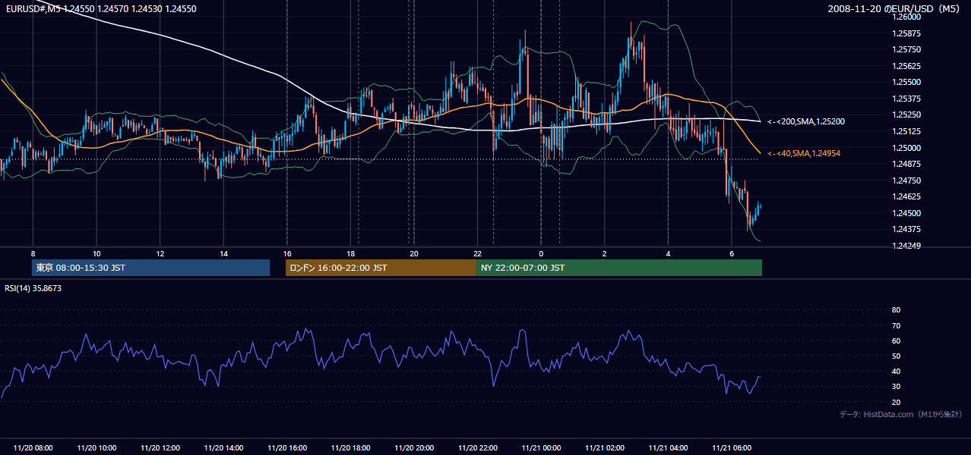This screenshot has width=971, height=455.
Task: Click the 1.24500 price axis label
Action: pyautogui.click(x=905, y=213)
